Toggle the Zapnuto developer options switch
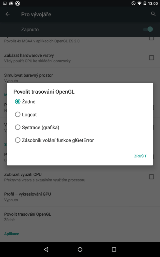160x257 pixels. click(x=148, y=29)
